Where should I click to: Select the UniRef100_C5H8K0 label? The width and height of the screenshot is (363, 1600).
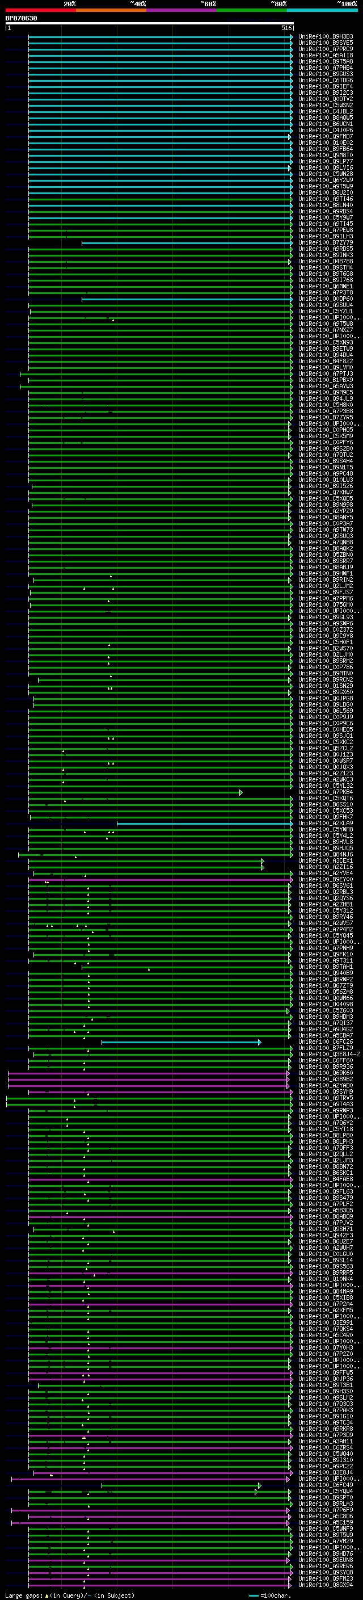tap(325, 405)
